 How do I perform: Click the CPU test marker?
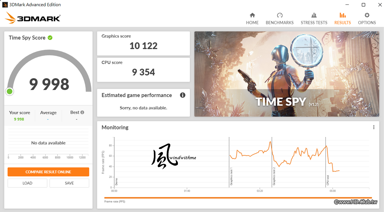coord(328,180)
